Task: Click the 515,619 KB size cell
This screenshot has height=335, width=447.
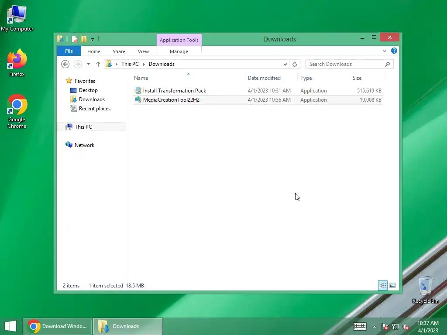Action: 369,91
